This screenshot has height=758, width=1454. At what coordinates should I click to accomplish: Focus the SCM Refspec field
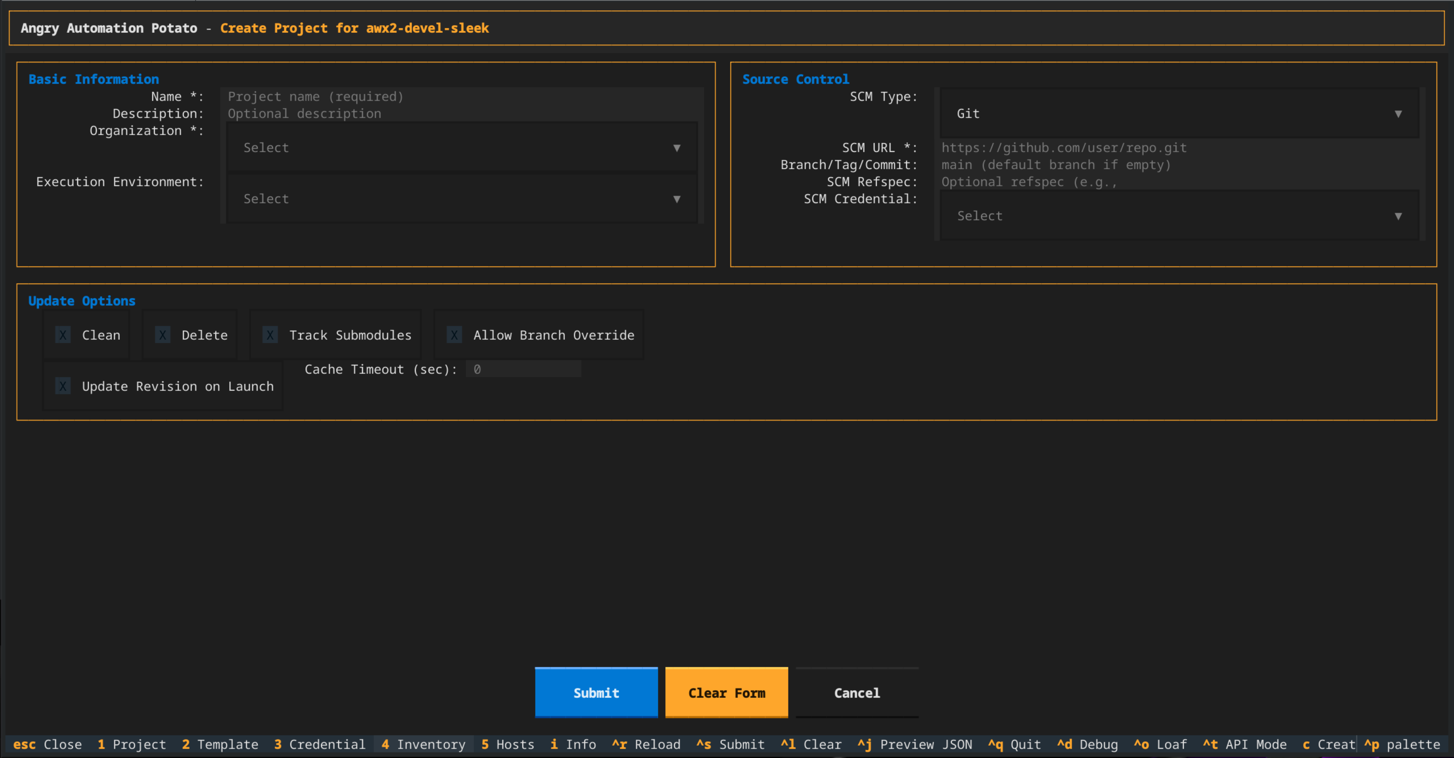pyautogui.click(x=1180, y=182)
